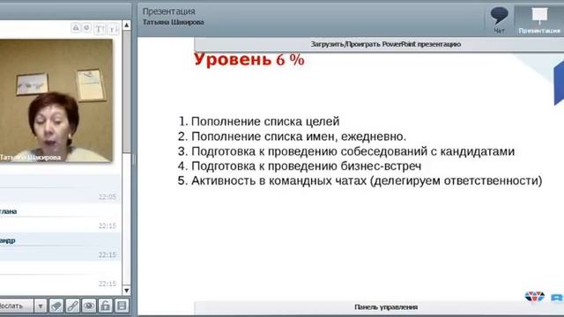Click the red-blue diamond logo on slide
Image resolution: width=564 pixels, height=317 pixels.
tap(535, 297)
